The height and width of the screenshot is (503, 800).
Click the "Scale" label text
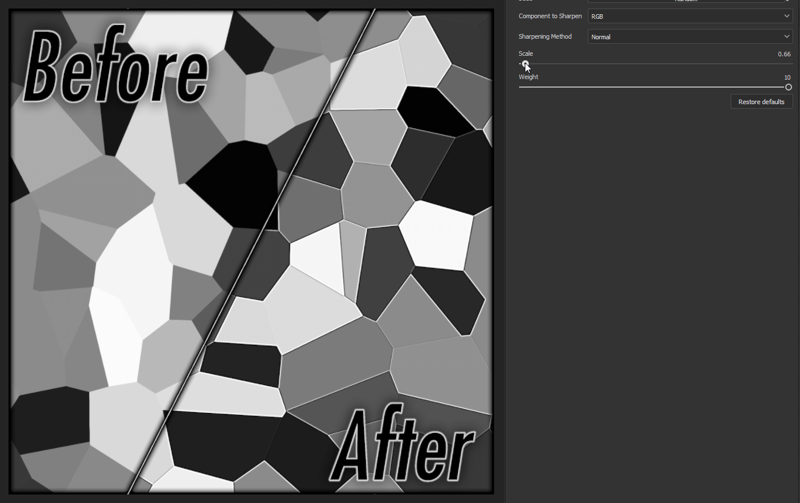[x=525, y=53]
